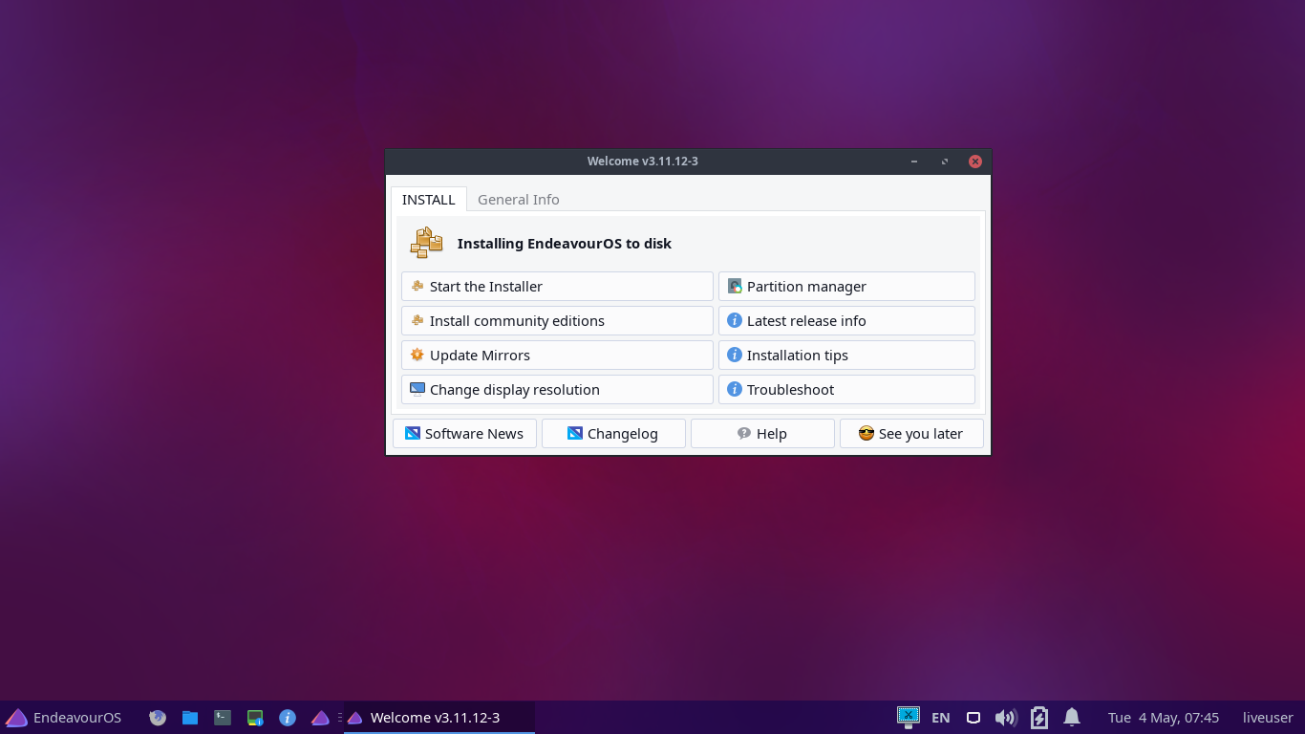
Task: Click the Welcome v3.11.12-3 title bar text
Action: click(642, 162)
